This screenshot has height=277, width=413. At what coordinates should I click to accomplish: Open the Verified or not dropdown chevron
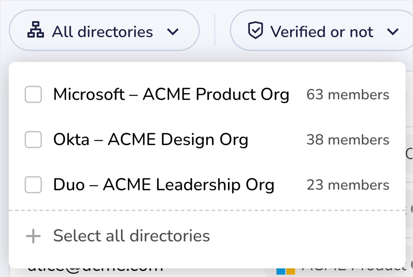click(x=393, y=32)
